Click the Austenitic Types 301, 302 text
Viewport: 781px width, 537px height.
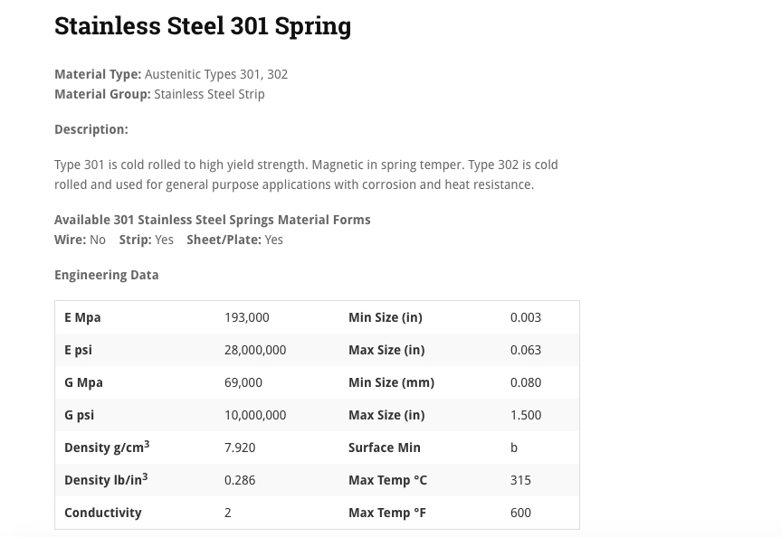click(x=216, y=74)
